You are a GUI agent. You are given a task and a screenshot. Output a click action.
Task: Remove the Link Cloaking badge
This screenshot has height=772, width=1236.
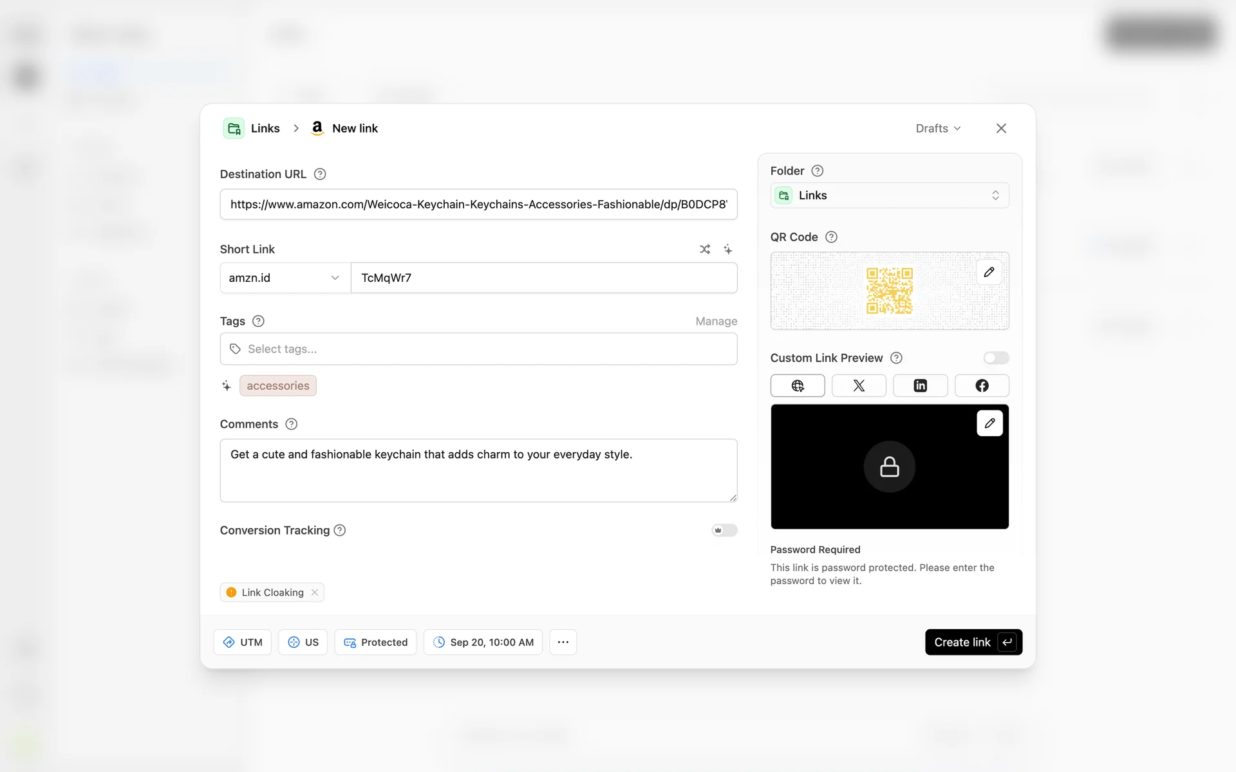click(315, 593)
